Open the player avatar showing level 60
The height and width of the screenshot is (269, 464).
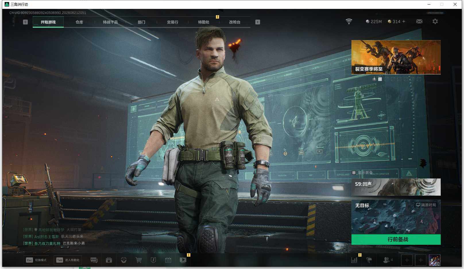pos(435,260)
